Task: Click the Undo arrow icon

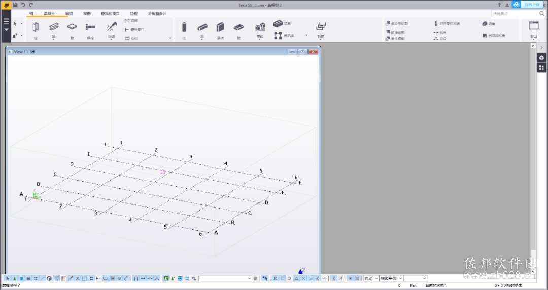Action: 23,5
